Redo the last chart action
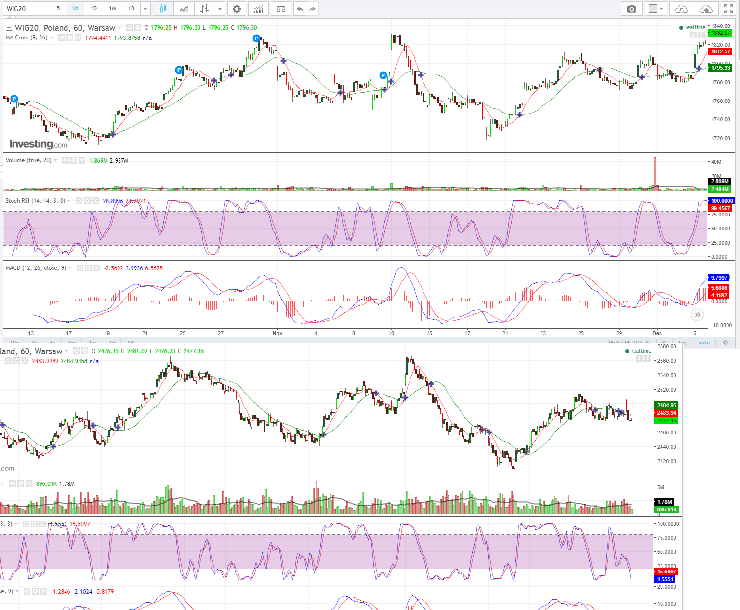The height and width of the screenshot is (610, 740). (312, 9)
